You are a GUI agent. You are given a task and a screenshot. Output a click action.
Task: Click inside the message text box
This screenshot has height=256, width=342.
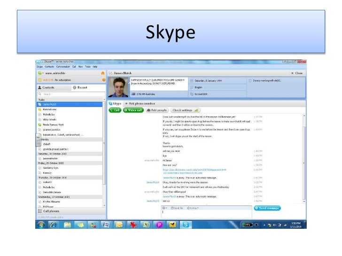click(x=207, y=214)
